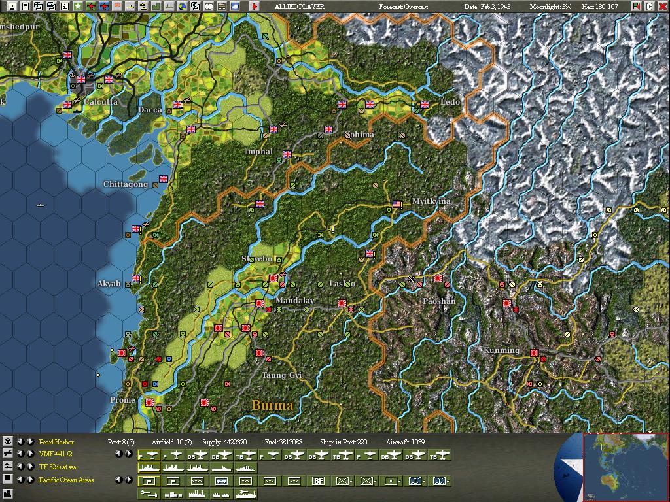Click the anchor icon beside Pearl Harbor
Viewport: 670px width, 502px height.
pyautogui.click(x=8, y=442)
